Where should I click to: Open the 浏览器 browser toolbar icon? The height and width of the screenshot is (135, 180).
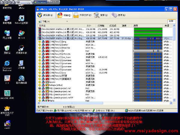pos(45,15)
